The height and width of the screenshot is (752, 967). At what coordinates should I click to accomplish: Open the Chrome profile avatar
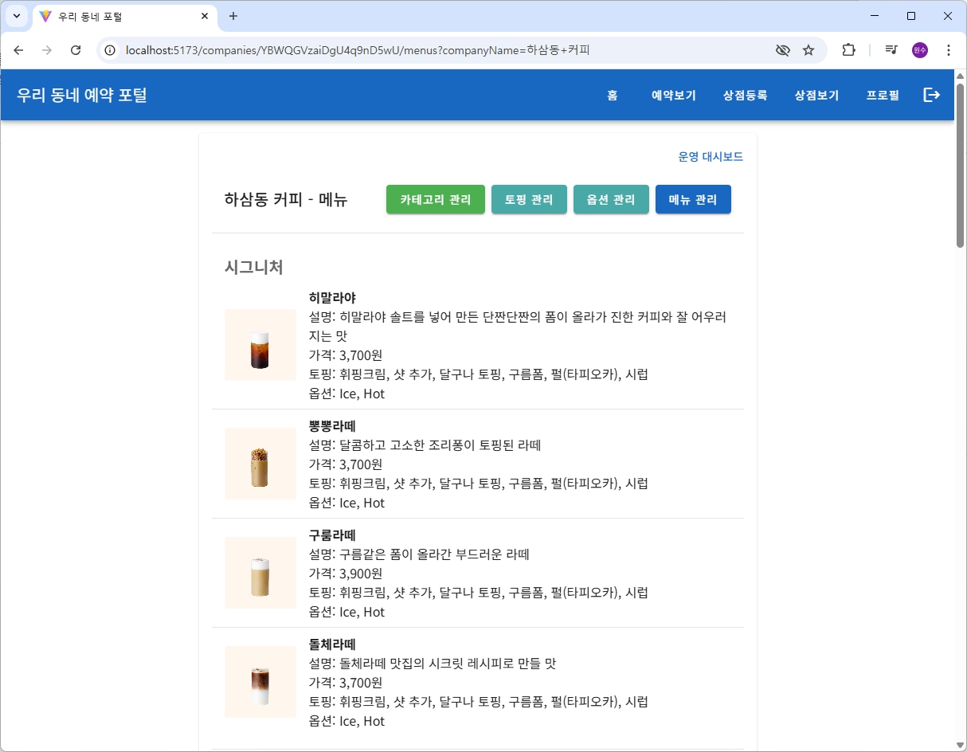[x=920, y=50]
